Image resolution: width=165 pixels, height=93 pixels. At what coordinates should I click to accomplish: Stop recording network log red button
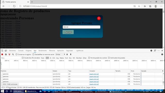point(2,55)
